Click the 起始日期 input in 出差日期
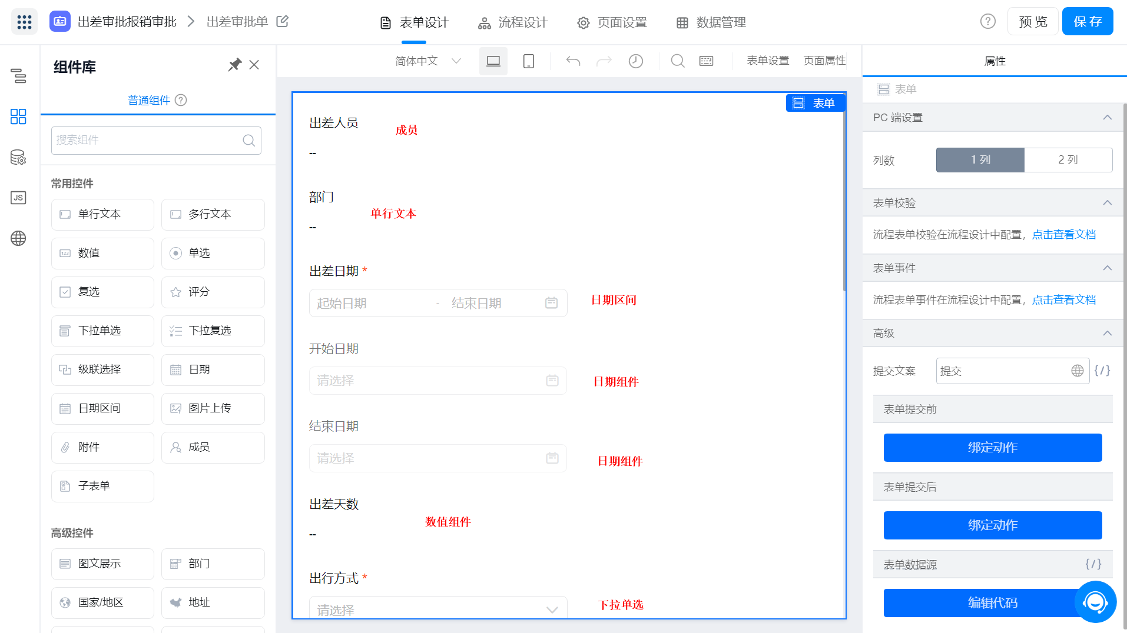Screen dimensions: 1127x633 coord(371,303)
